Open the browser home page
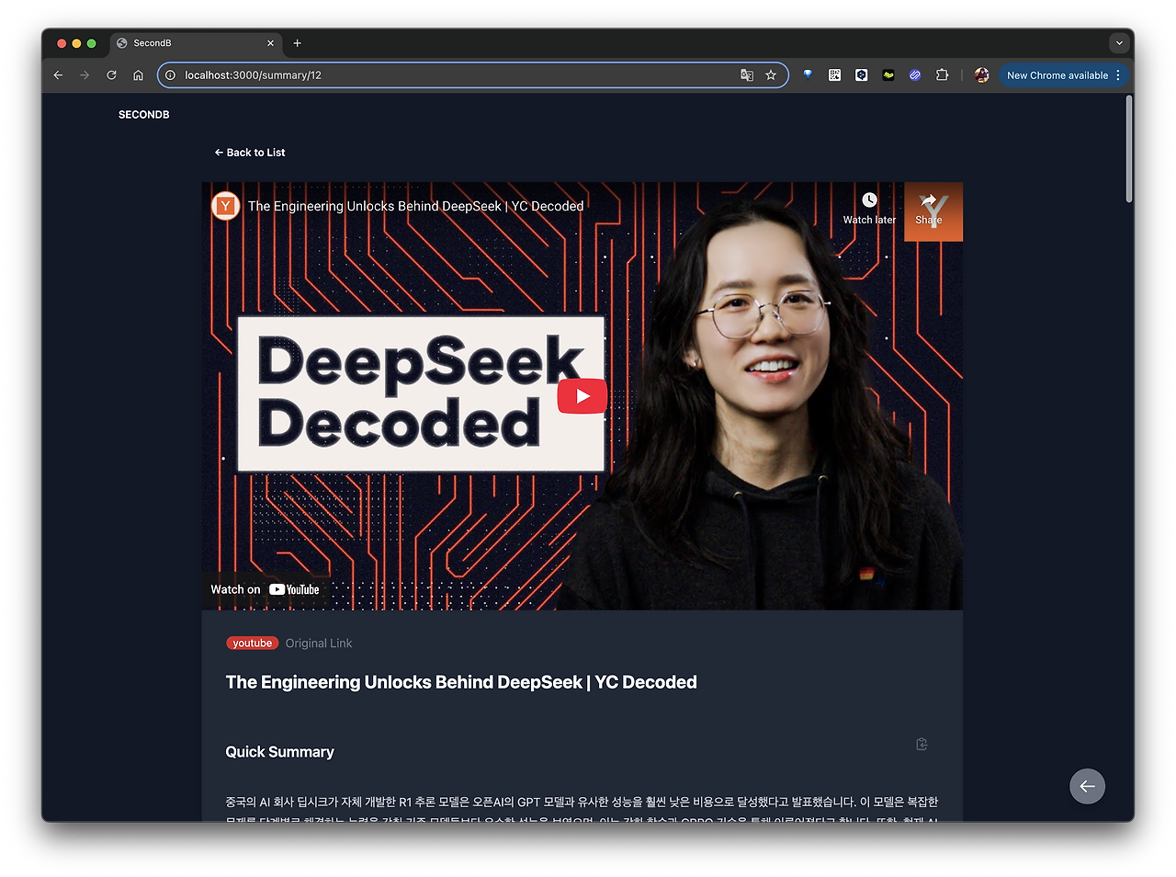 (138, 75)
